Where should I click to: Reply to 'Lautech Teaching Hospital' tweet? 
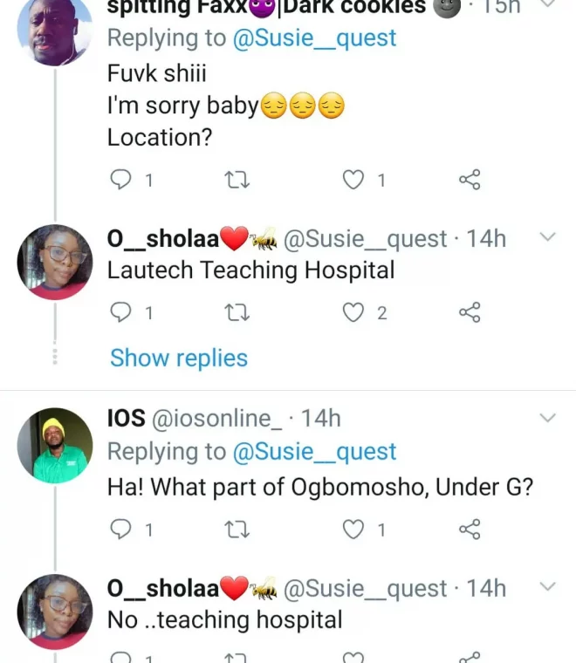click(121, 312)
